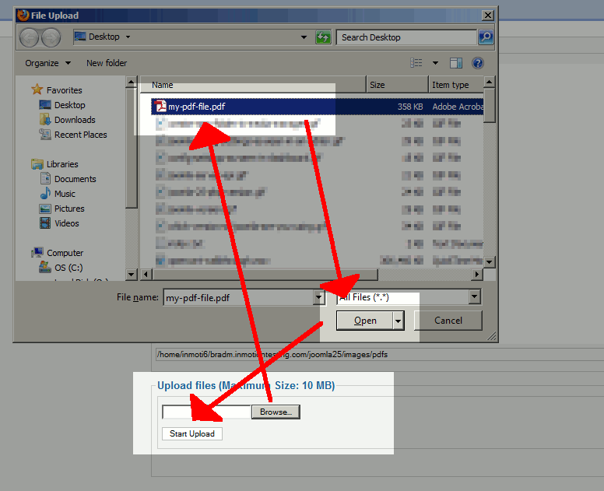Open the Organize menu
The image size is (604, 491).
(47, 63)
